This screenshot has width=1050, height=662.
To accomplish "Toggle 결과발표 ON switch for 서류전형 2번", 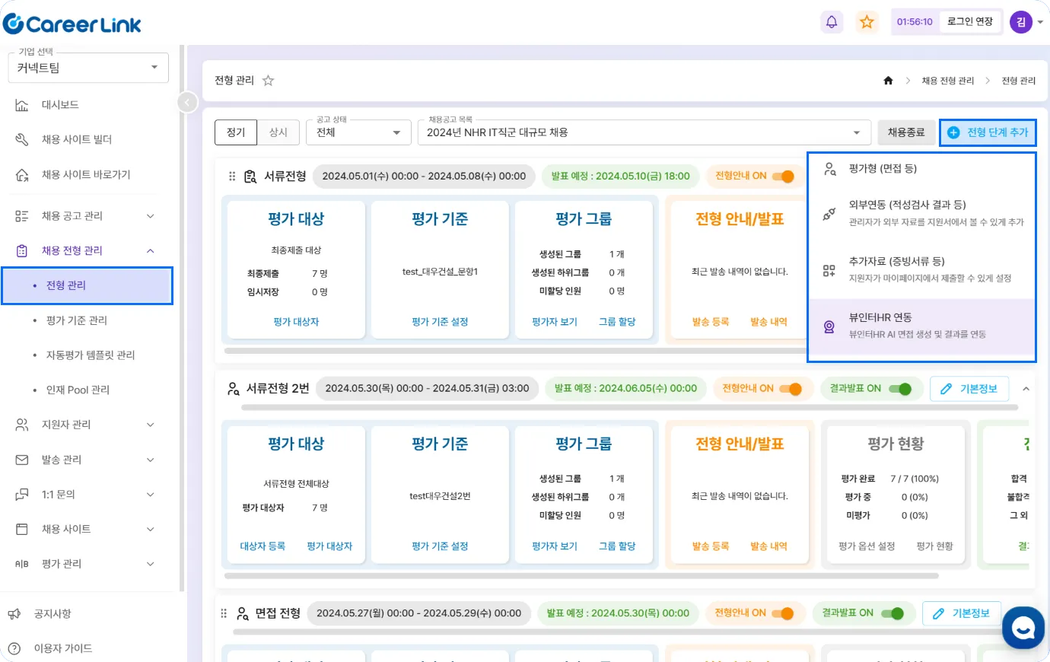I will pos(899,389).
